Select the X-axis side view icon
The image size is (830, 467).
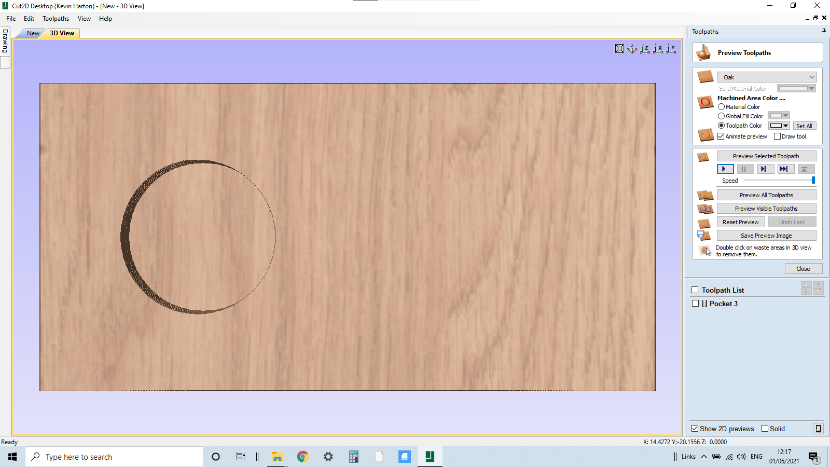(658, 49)
